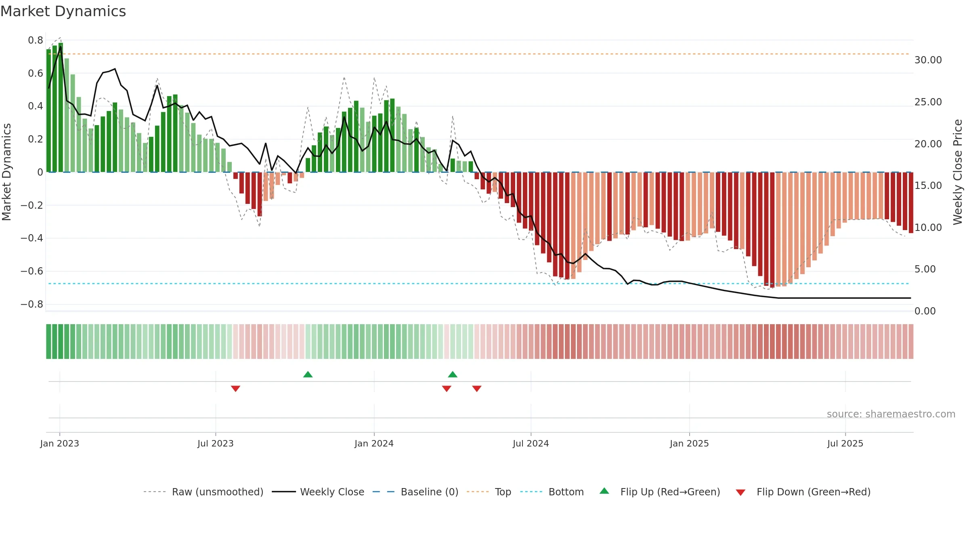Click the first green flip-up marker near Oct 2023
Image resolution: width=969 pixels, height=545 pixels.
[308, 374]
